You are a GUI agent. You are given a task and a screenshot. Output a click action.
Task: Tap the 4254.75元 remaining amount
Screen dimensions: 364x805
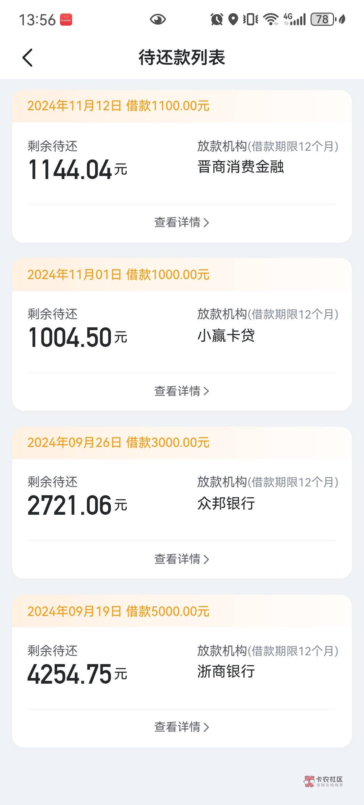[x=77, y=674]
